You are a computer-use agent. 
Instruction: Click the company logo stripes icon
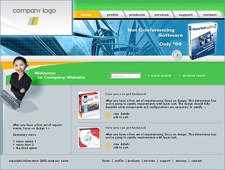(x=33, y=21)
